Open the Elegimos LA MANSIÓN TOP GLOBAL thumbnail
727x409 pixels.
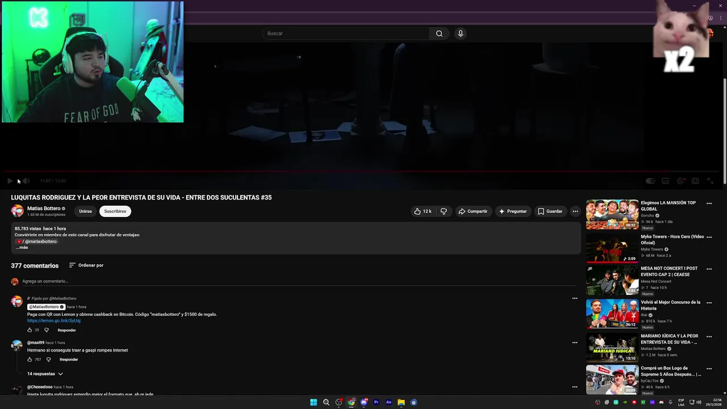click(612, 214)
